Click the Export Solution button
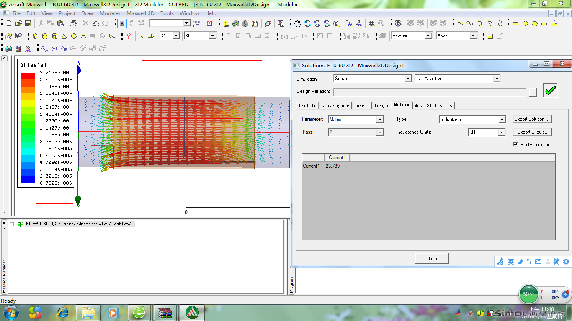Viewport: 572px width, 321px height. pyautogui.click(x=532, y=119)
